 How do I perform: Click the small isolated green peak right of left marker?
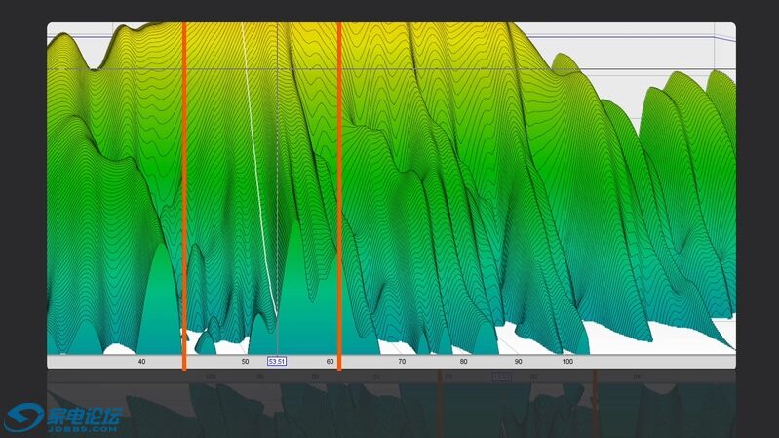206,343
